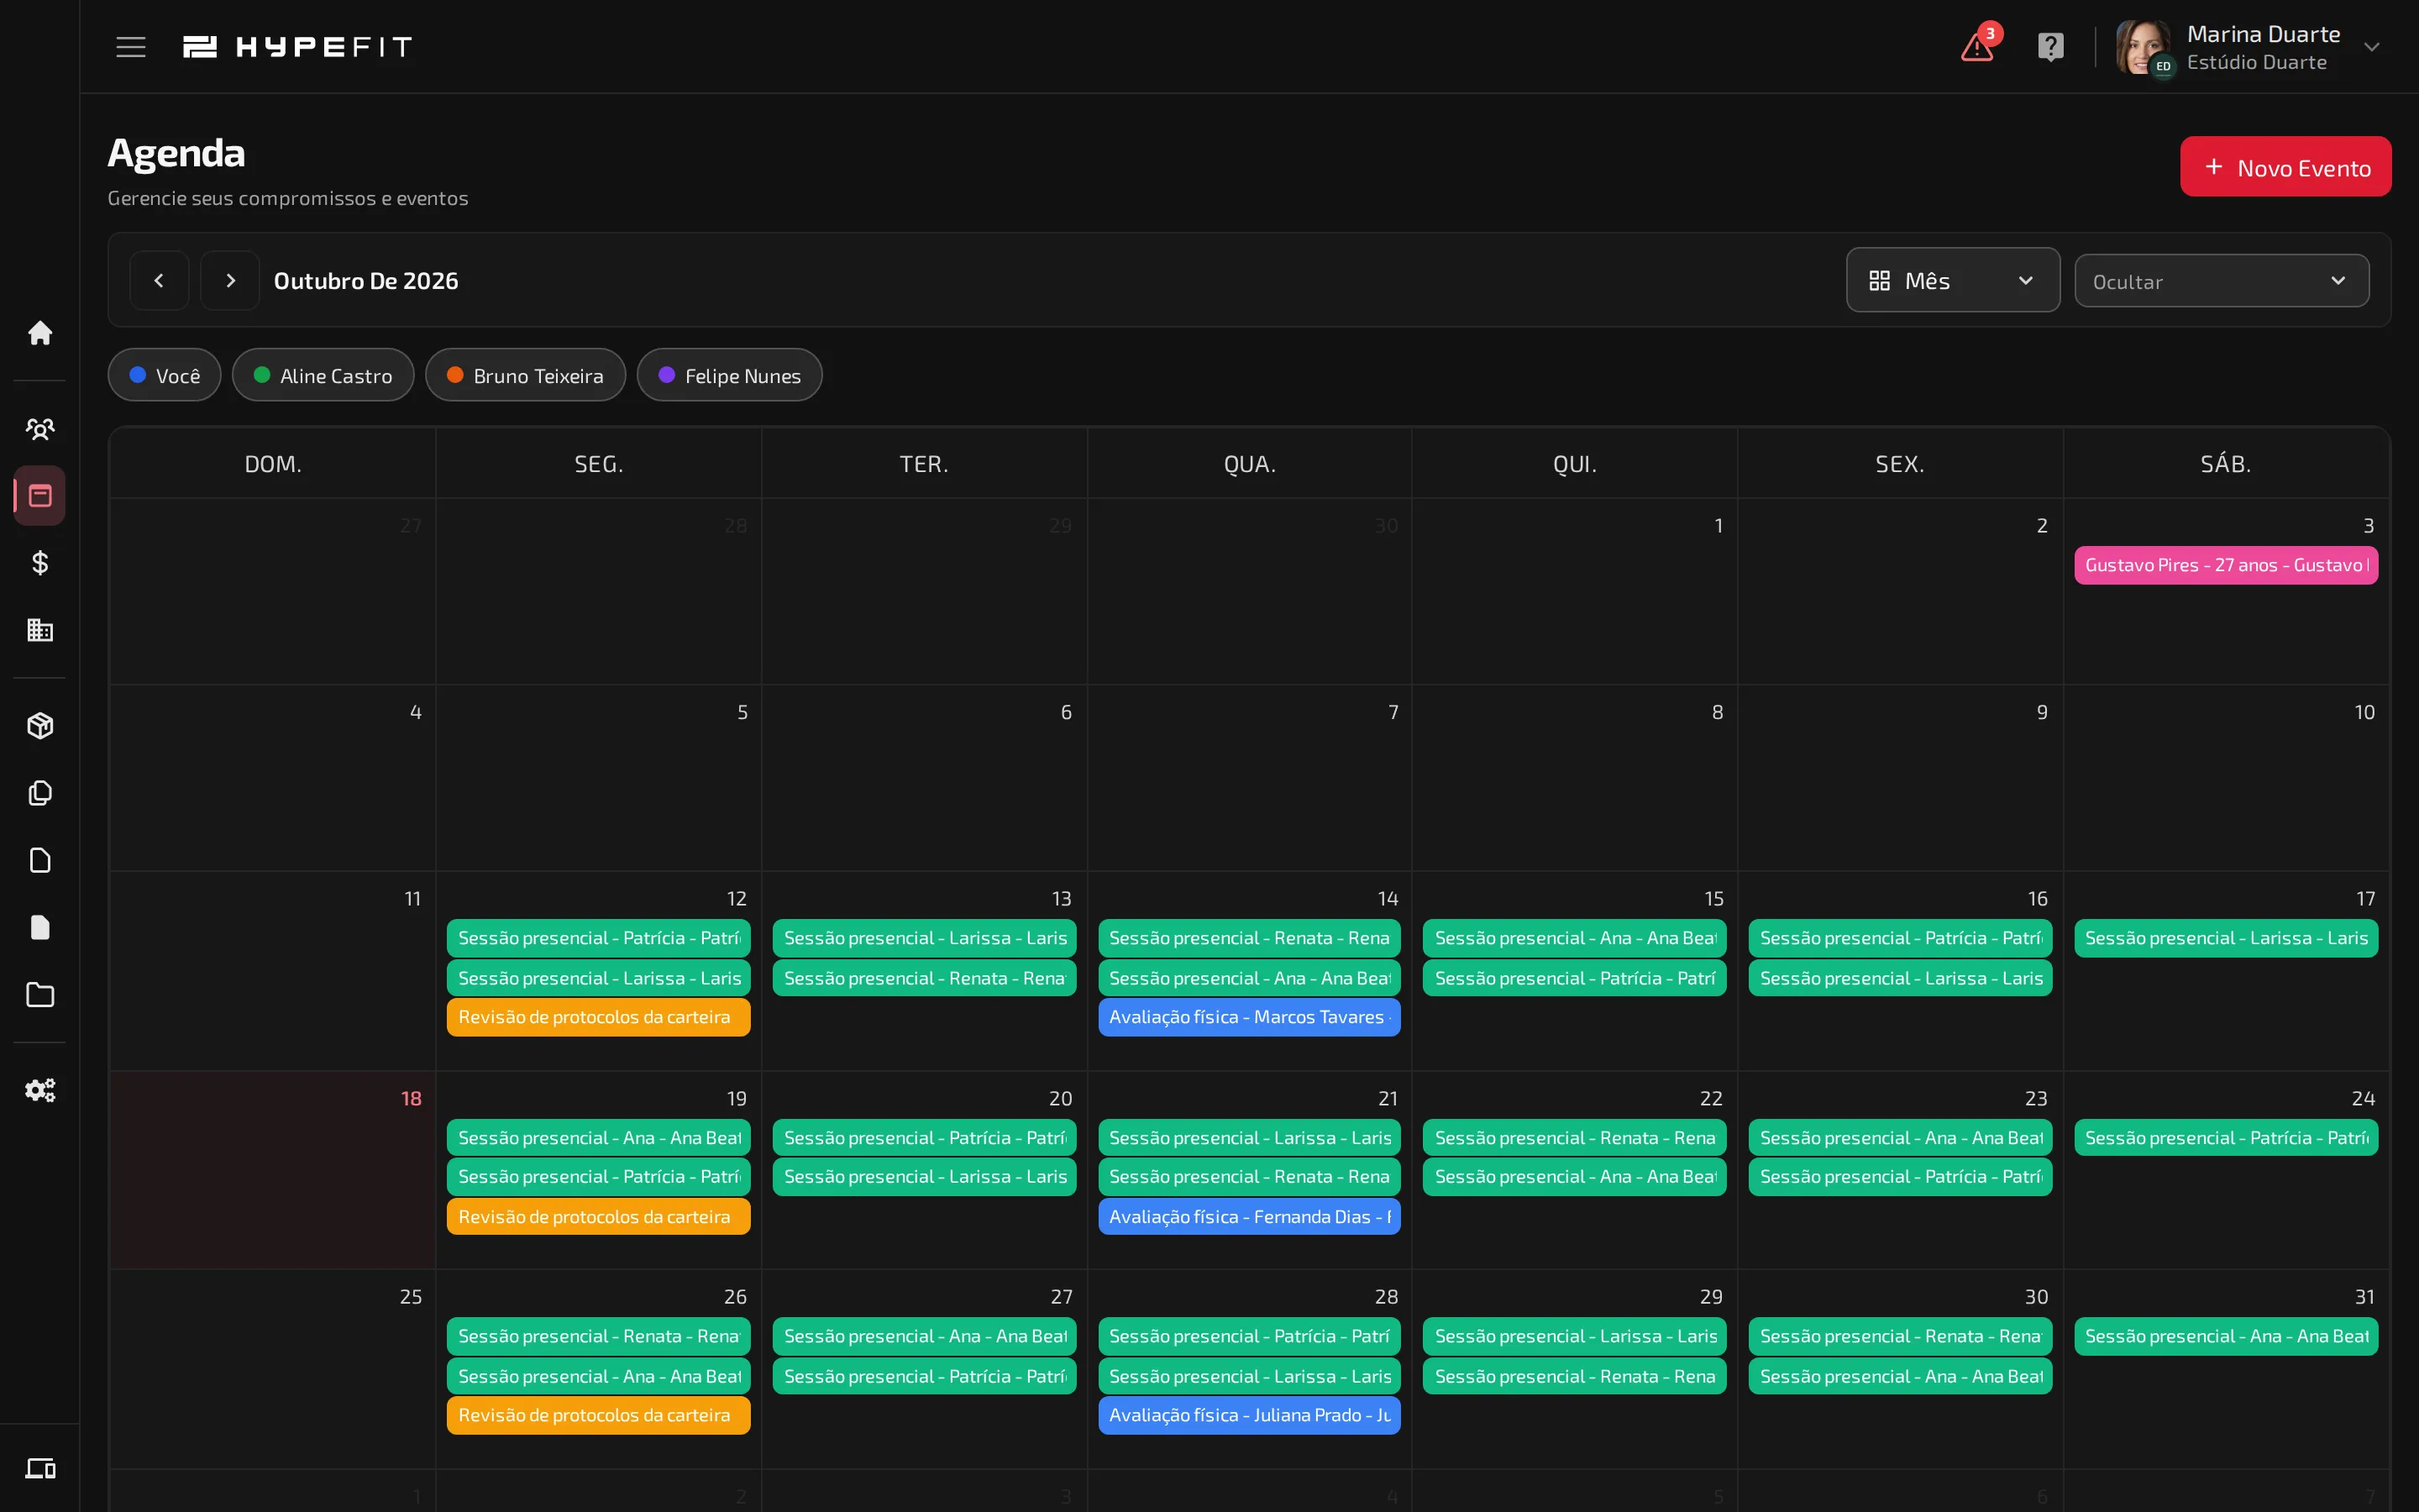The image size is (2419, 1512).
Task: Open the settings gears icon
Action: click(x=40, y=1090)
